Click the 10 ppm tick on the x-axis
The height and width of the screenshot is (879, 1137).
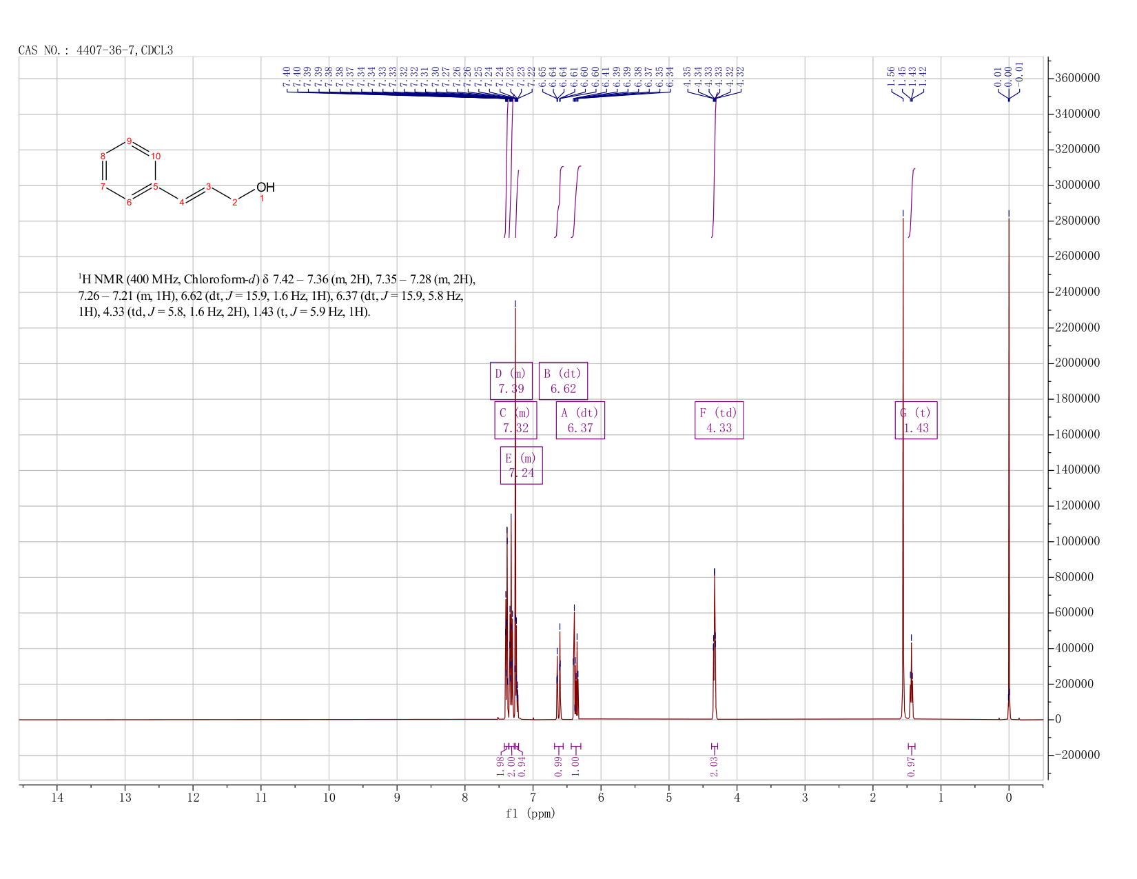point(329,798)
